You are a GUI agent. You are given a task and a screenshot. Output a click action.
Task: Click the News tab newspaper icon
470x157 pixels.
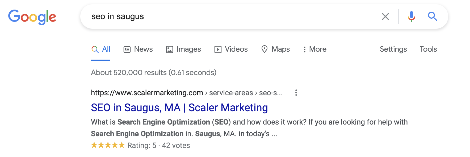(127, 49)
